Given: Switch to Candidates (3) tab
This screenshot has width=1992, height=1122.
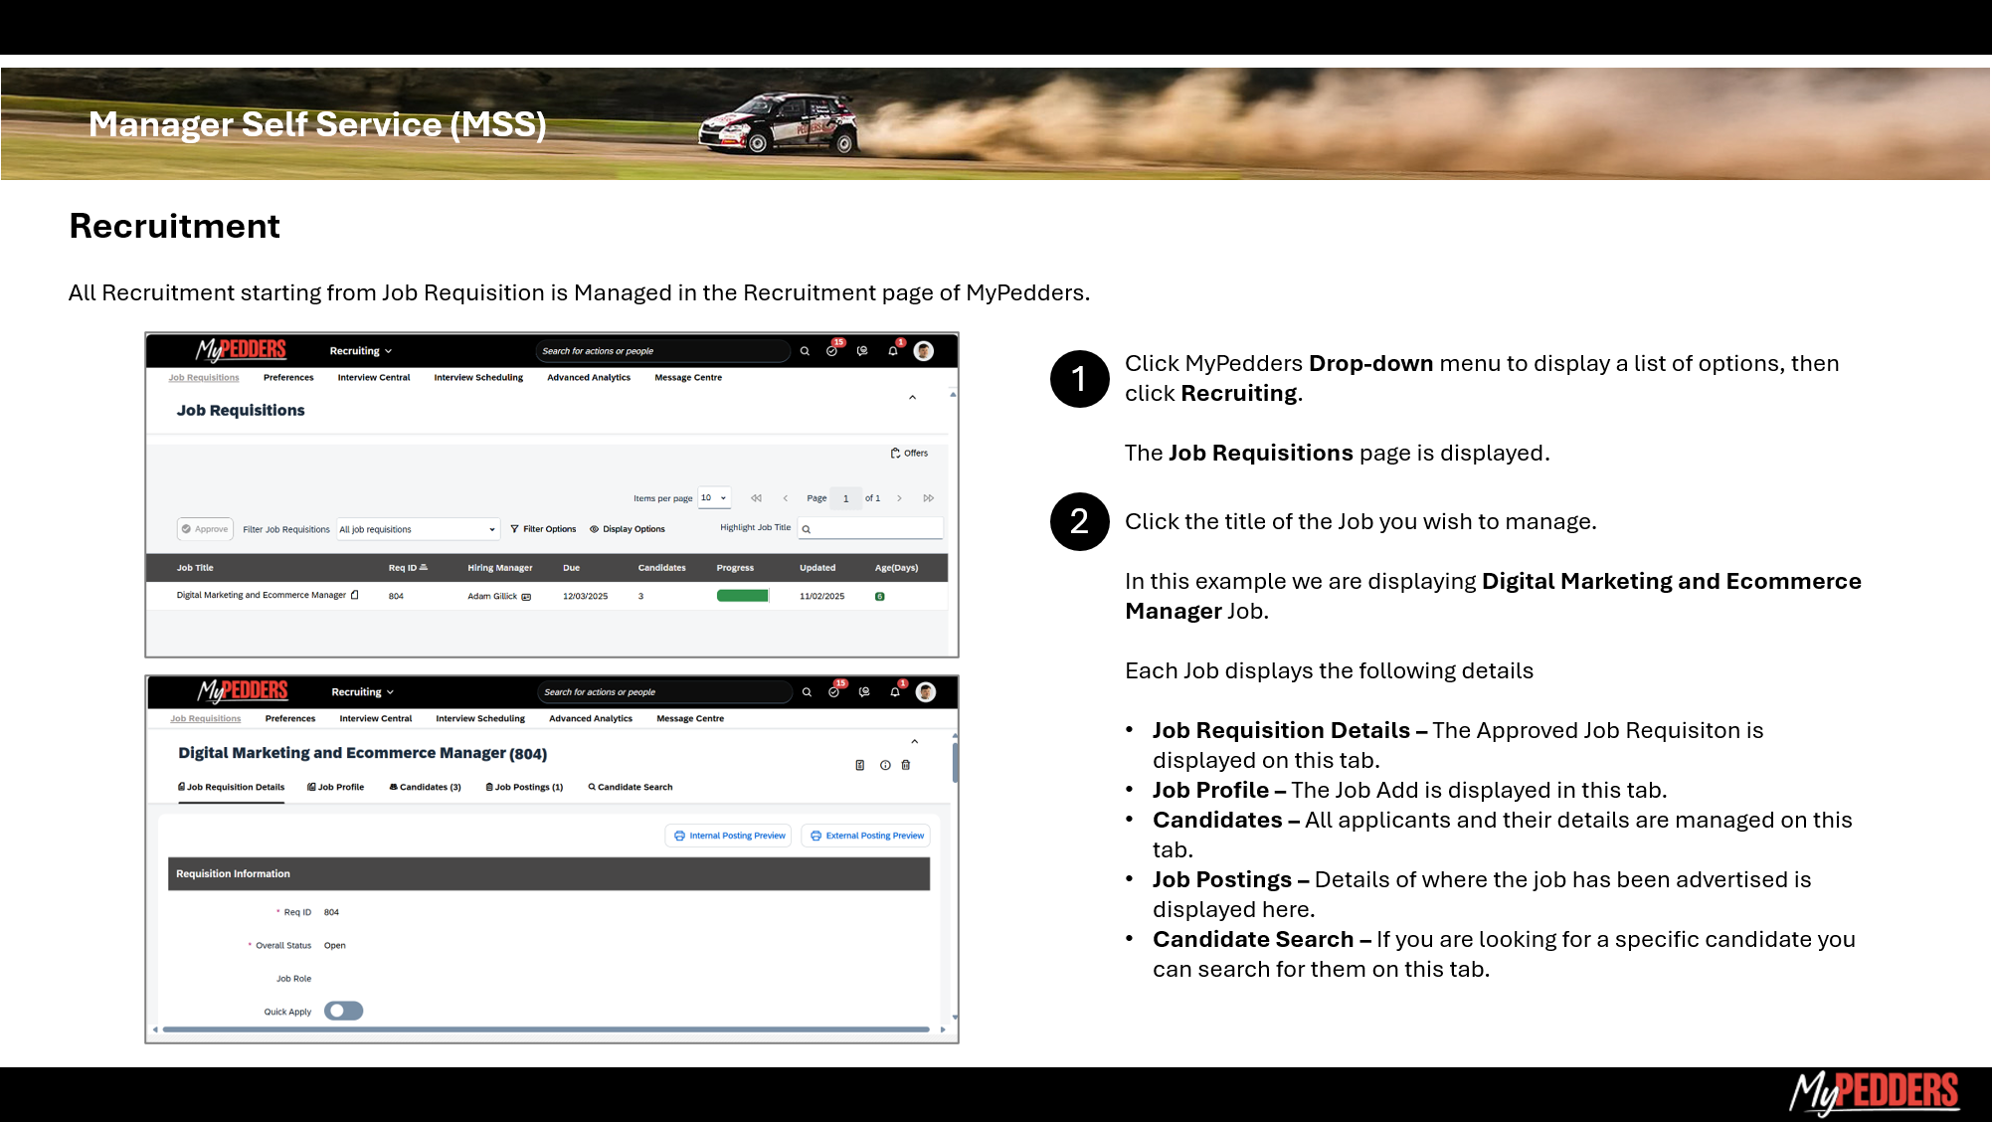Looking at the screenshot, I should tap(425, 787).
